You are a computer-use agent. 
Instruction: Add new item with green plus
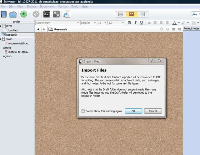[x=24, y=14]
